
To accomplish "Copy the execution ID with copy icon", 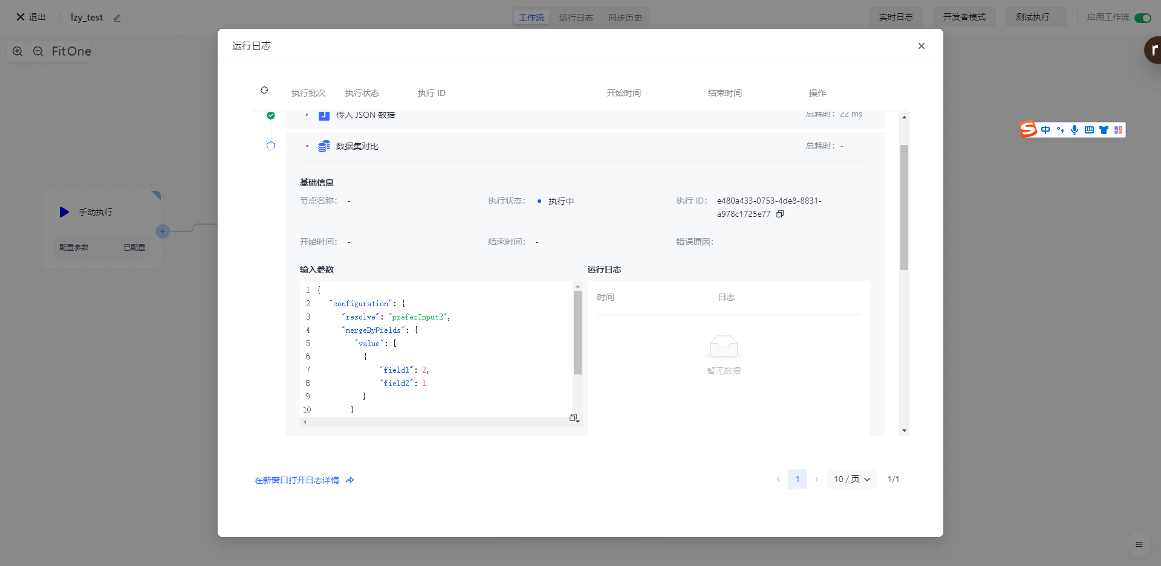I will (x=780, y=214).
